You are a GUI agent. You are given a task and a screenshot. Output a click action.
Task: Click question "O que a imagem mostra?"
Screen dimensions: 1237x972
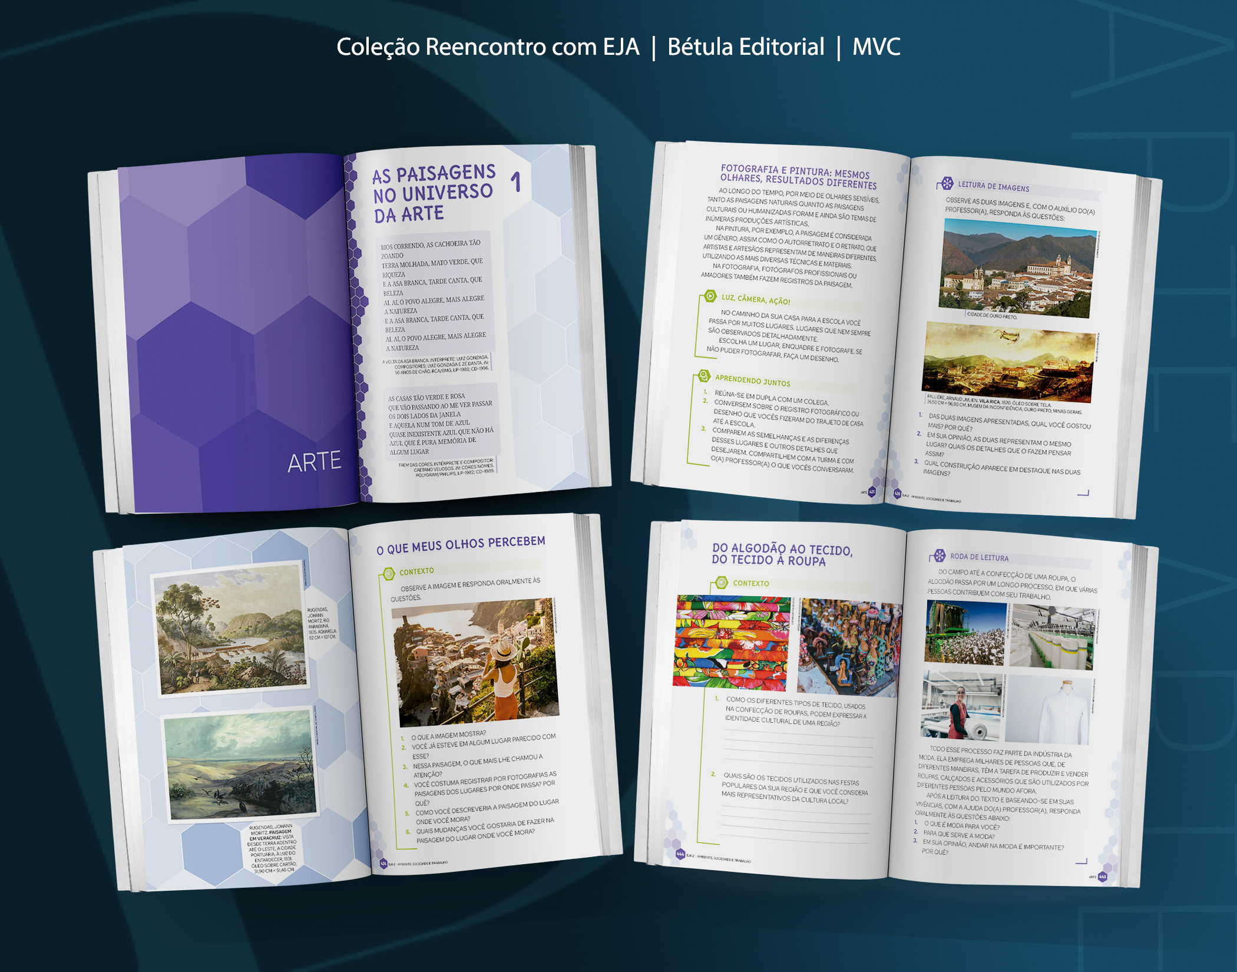[448, 736]
